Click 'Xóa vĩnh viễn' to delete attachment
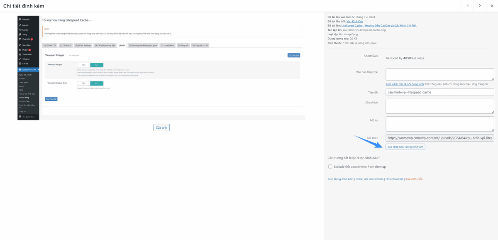The height and width of the screenshot is (240, 498). pos(414,179)
